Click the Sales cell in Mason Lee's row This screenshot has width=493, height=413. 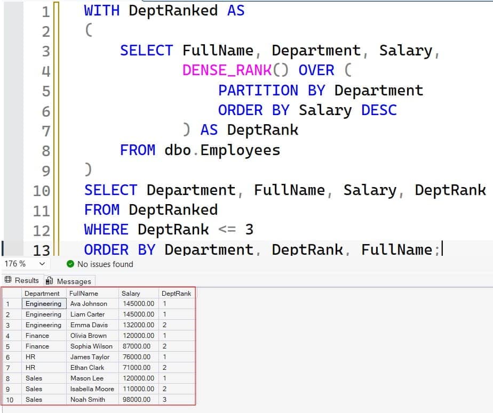pyautogui.click(x=44, y=378)
